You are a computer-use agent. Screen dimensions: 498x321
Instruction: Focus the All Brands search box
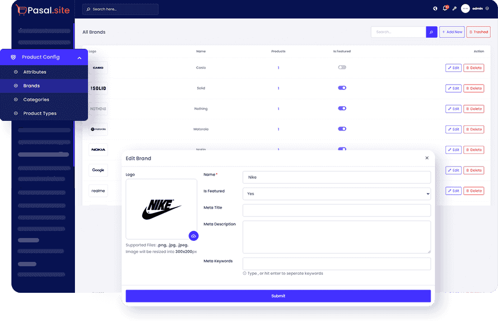399,32
